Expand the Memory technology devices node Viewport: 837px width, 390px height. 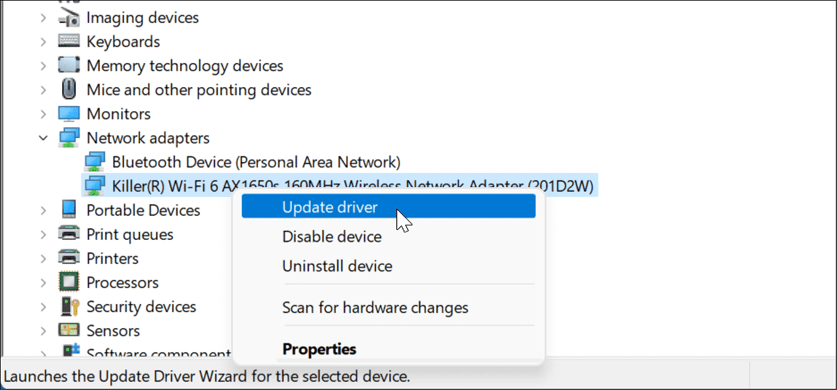pos(43,66)
